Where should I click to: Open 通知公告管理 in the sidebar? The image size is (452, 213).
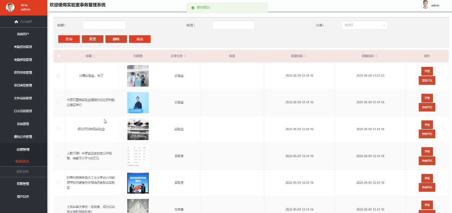pyautogui.click(x=23, y=137)
